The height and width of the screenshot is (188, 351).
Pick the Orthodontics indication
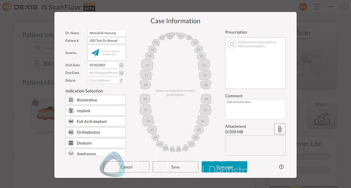point(95,132)
